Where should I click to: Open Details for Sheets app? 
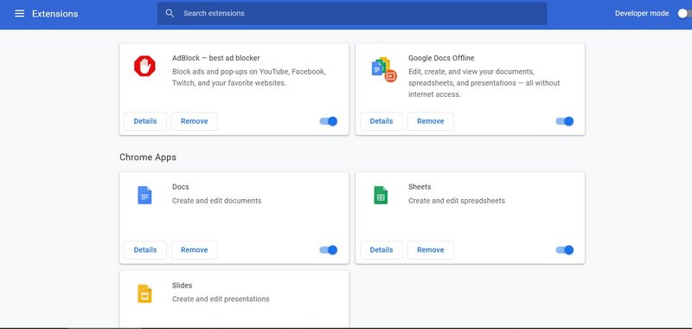[x=381, y=250]
